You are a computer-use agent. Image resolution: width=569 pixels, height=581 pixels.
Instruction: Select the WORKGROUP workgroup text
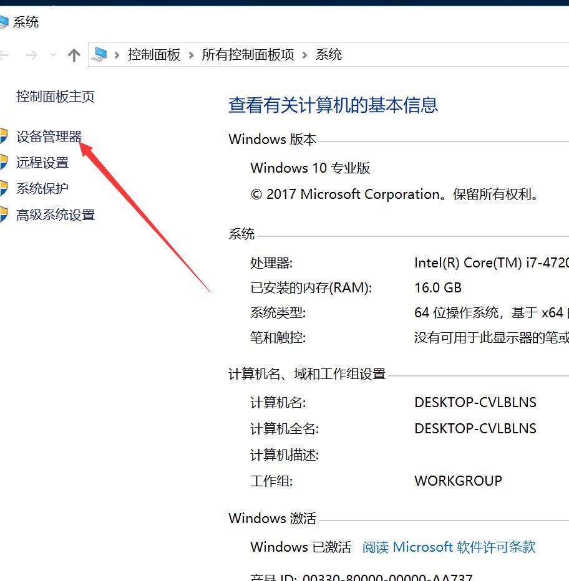point(458,481)
